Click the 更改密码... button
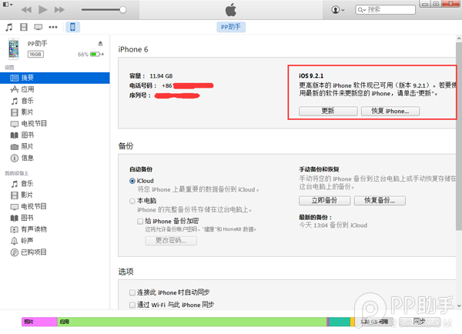 171,241
